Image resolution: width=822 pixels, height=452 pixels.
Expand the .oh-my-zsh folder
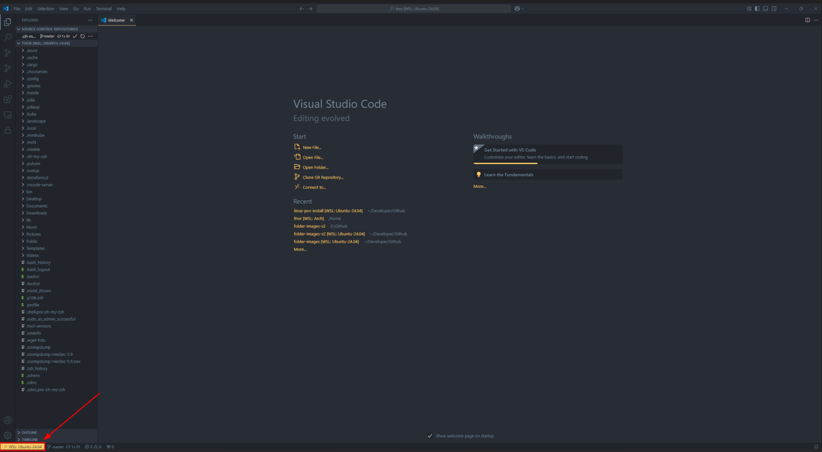[x=56, y=157]
